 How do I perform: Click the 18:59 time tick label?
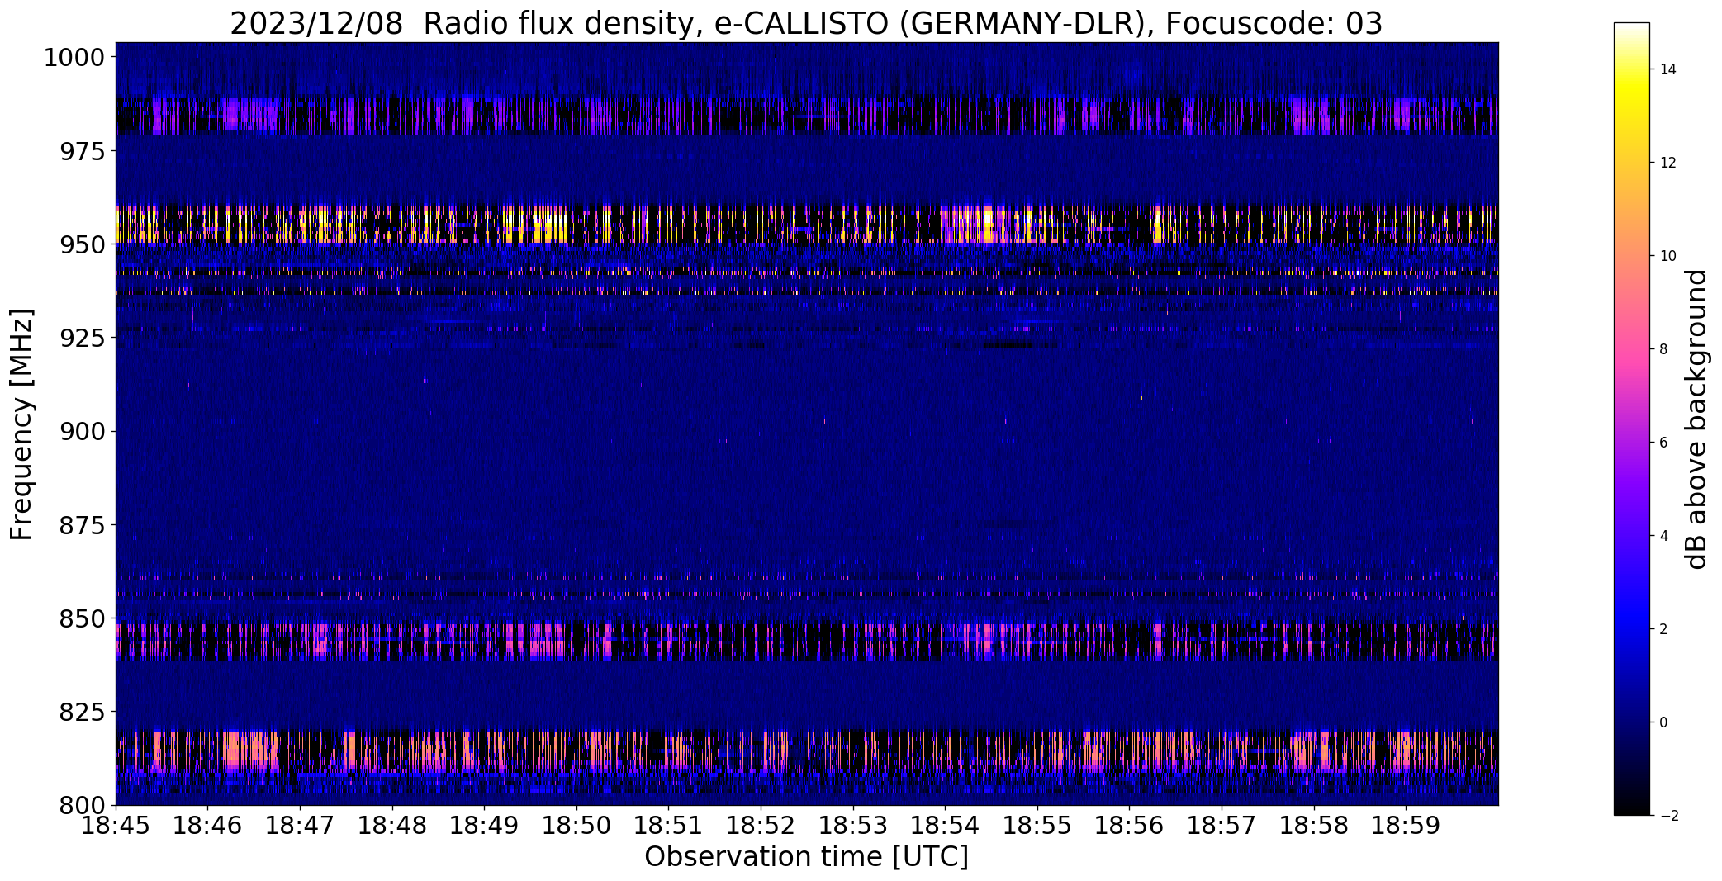coord(1406,826)
